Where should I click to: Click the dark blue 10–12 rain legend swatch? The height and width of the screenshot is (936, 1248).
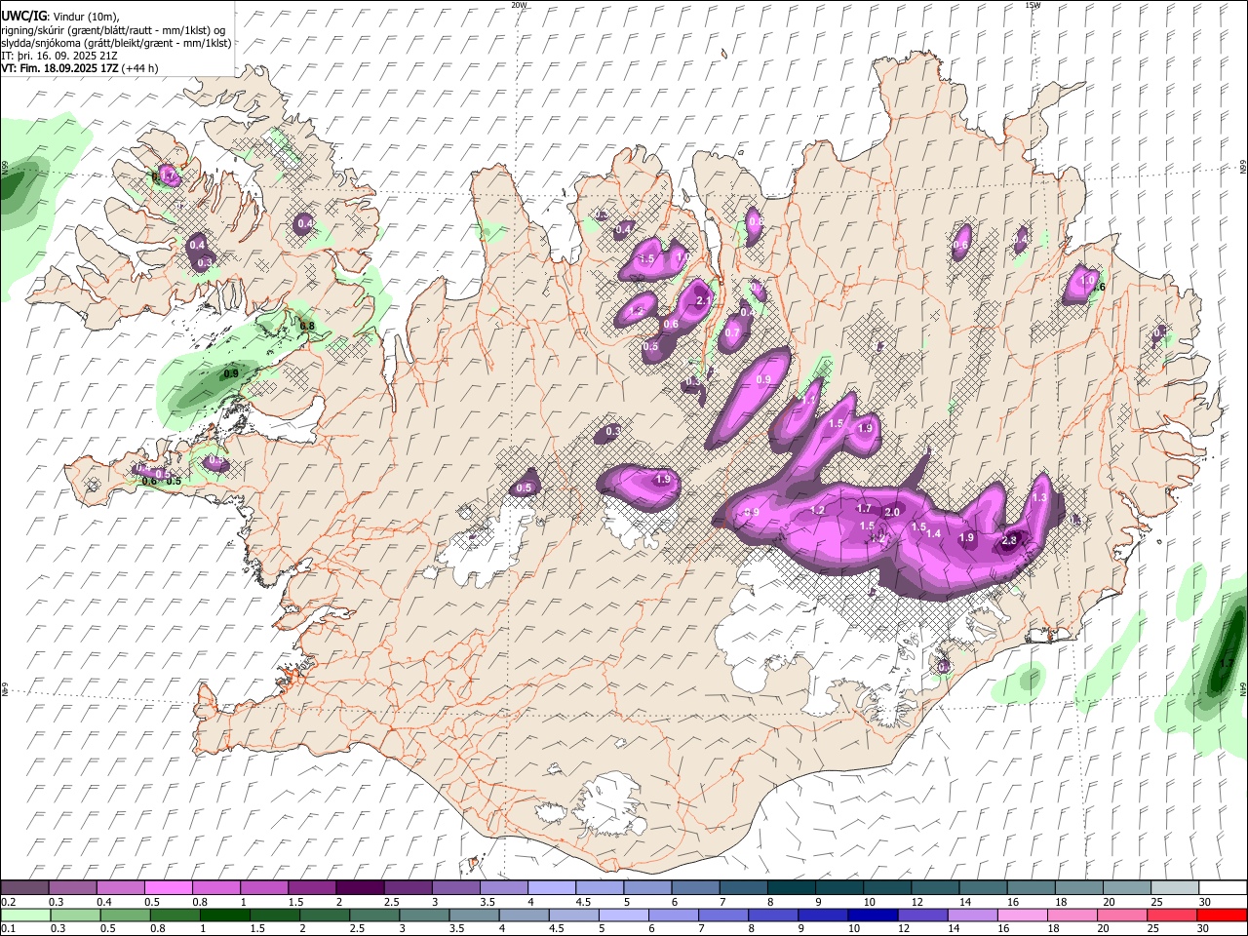pos(872,915)
